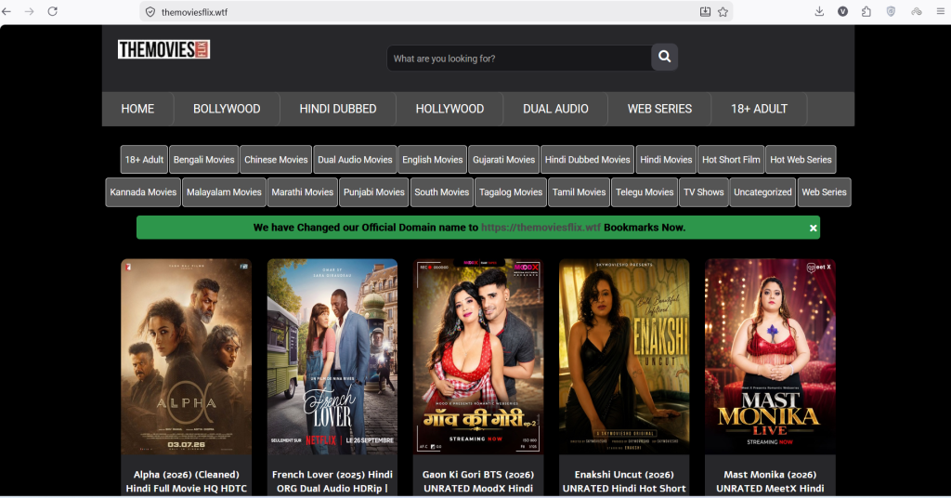This screenshot has width=951, height=498.
Task: Dismiss the green domain notice banner
Action: click(x=813, y=228)
